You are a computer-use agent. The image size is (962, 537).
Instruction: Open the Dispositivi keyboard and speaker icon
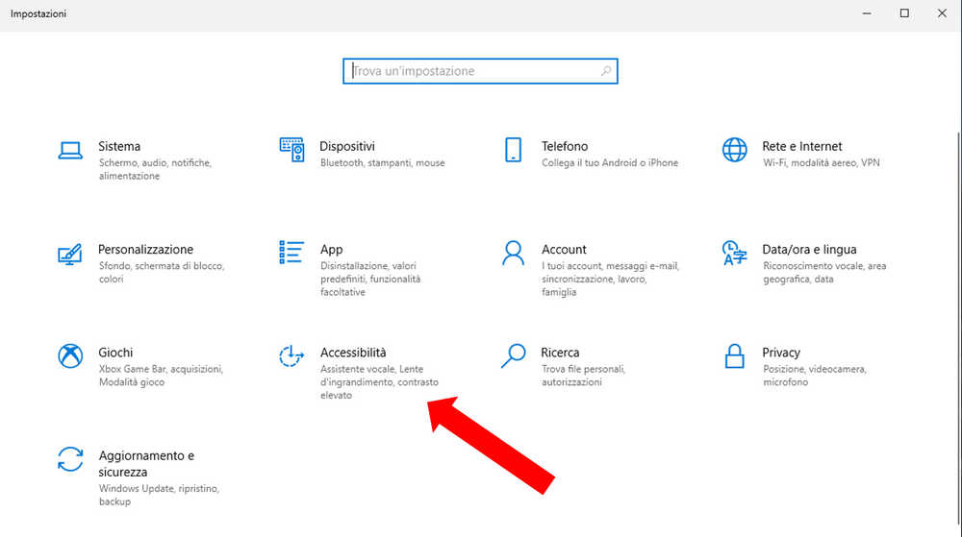click(291, 150)
